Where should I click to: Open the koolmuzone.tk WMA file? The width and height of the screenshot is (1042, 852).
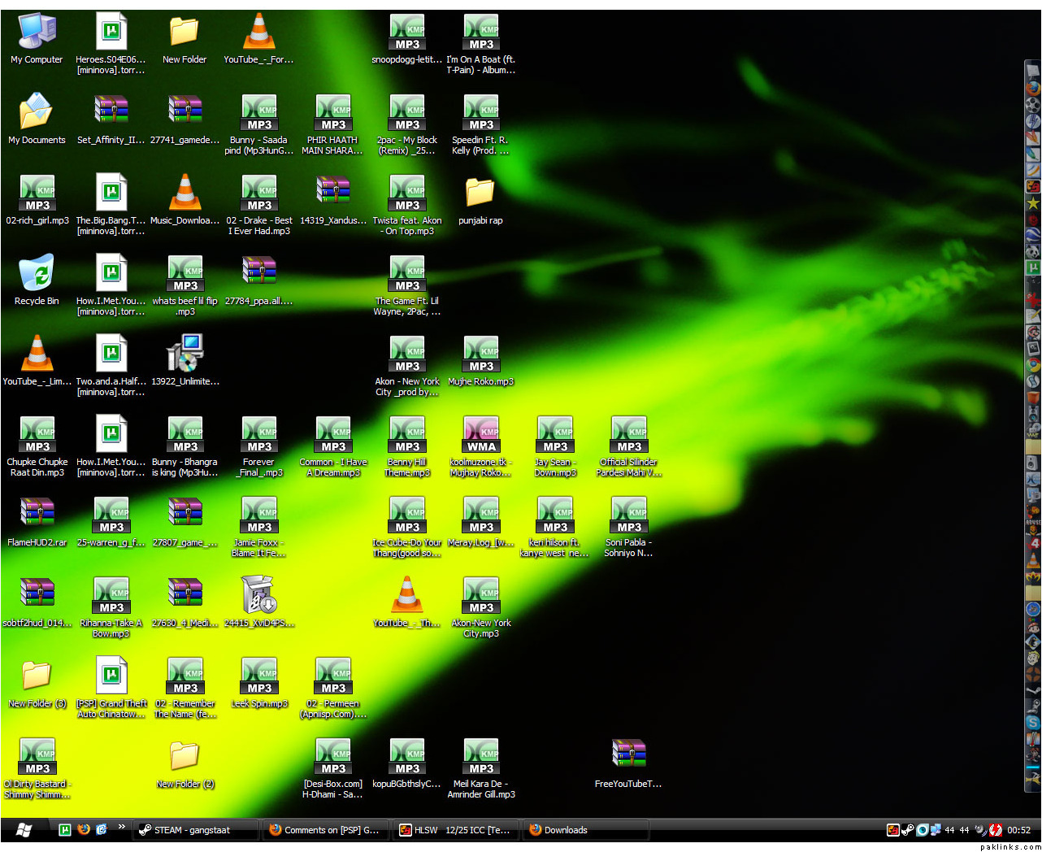480,435
